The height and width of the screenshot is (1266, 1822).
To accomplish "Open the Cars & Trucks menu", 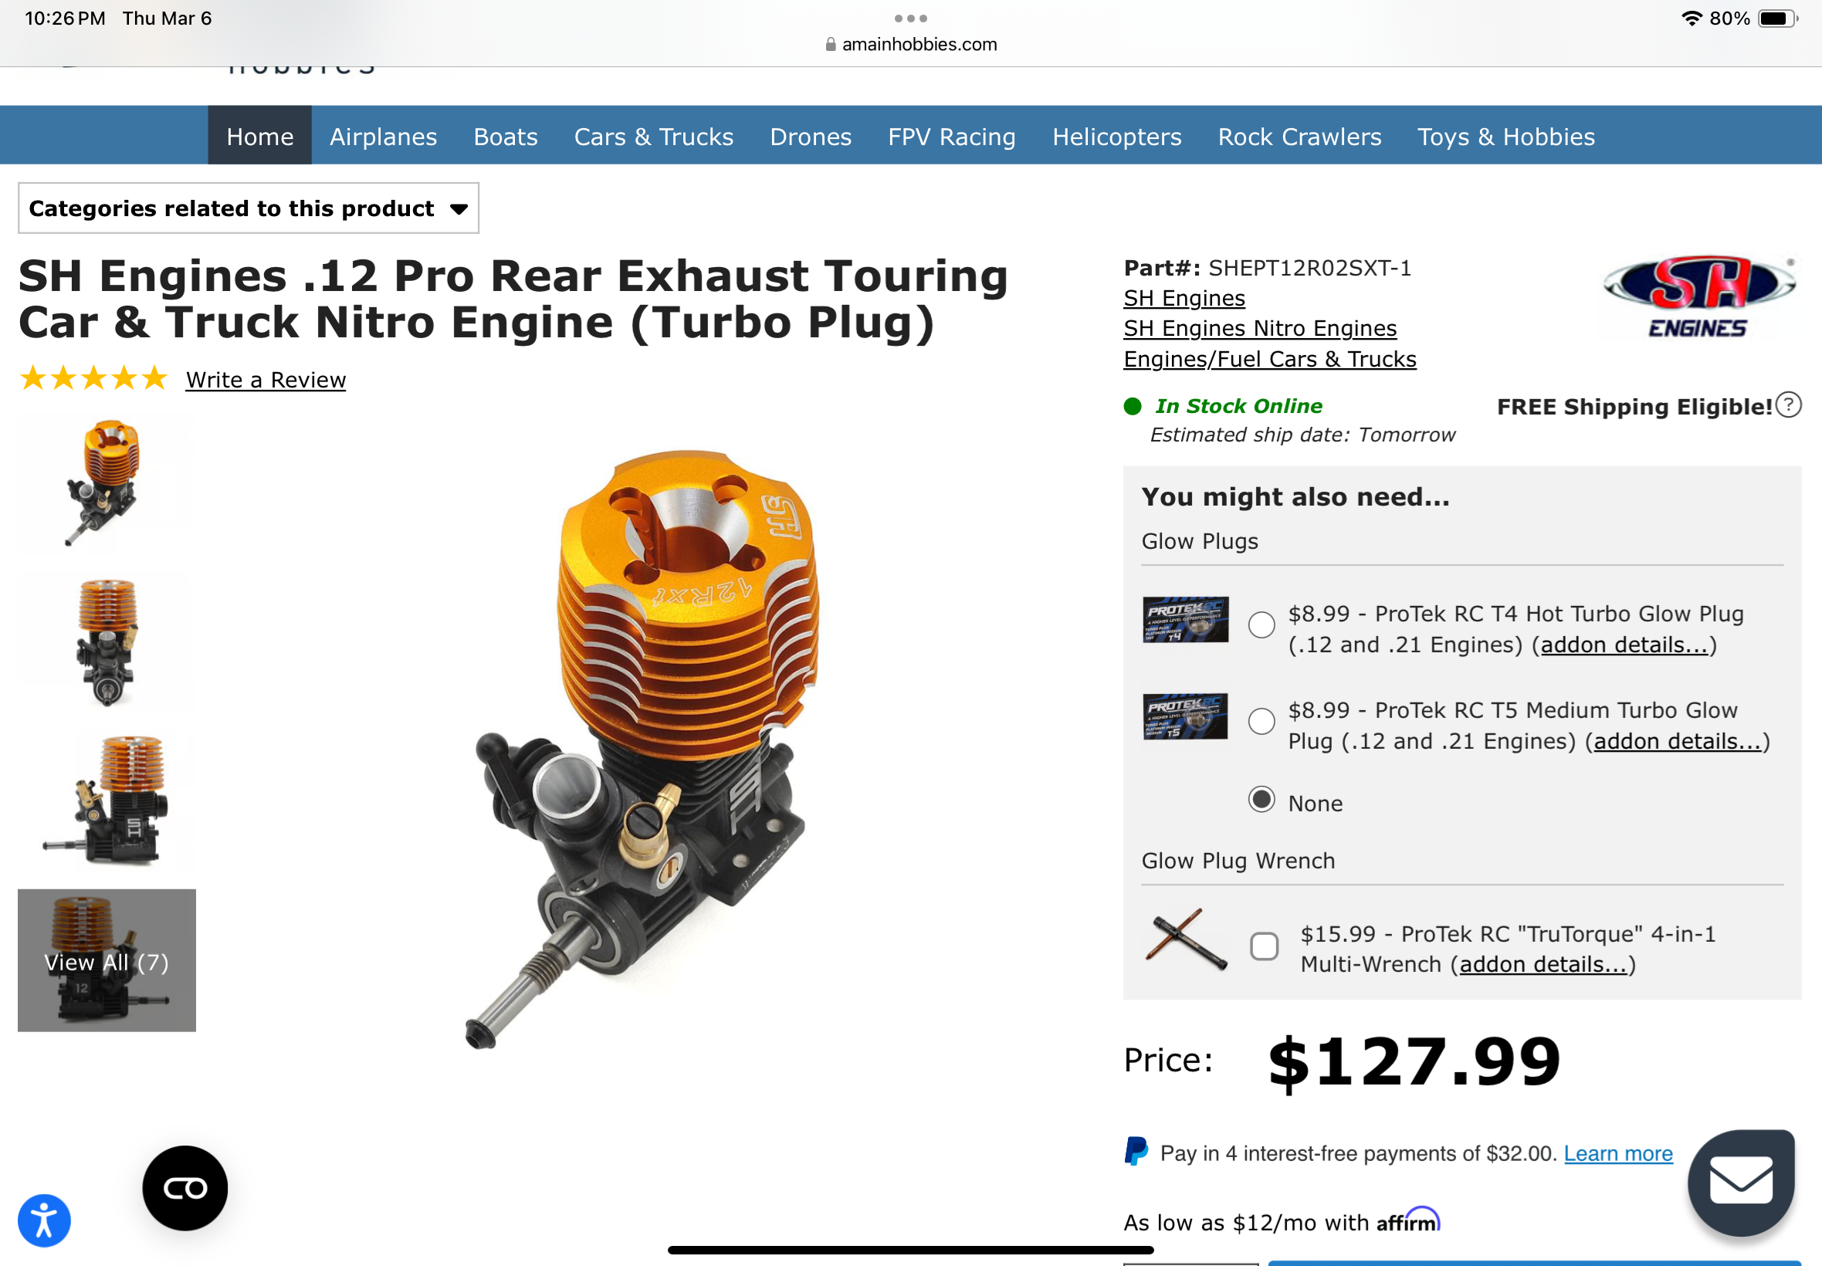I will pyautogui.click(x=654, y=137).
